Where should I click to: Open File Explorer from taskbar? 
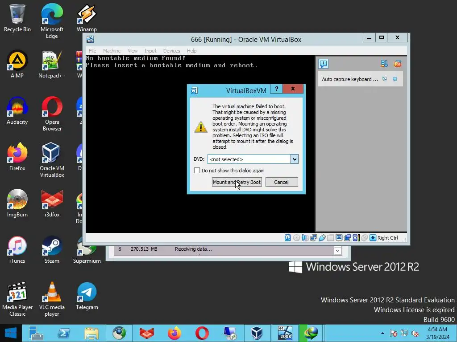[x=91, y=333]
